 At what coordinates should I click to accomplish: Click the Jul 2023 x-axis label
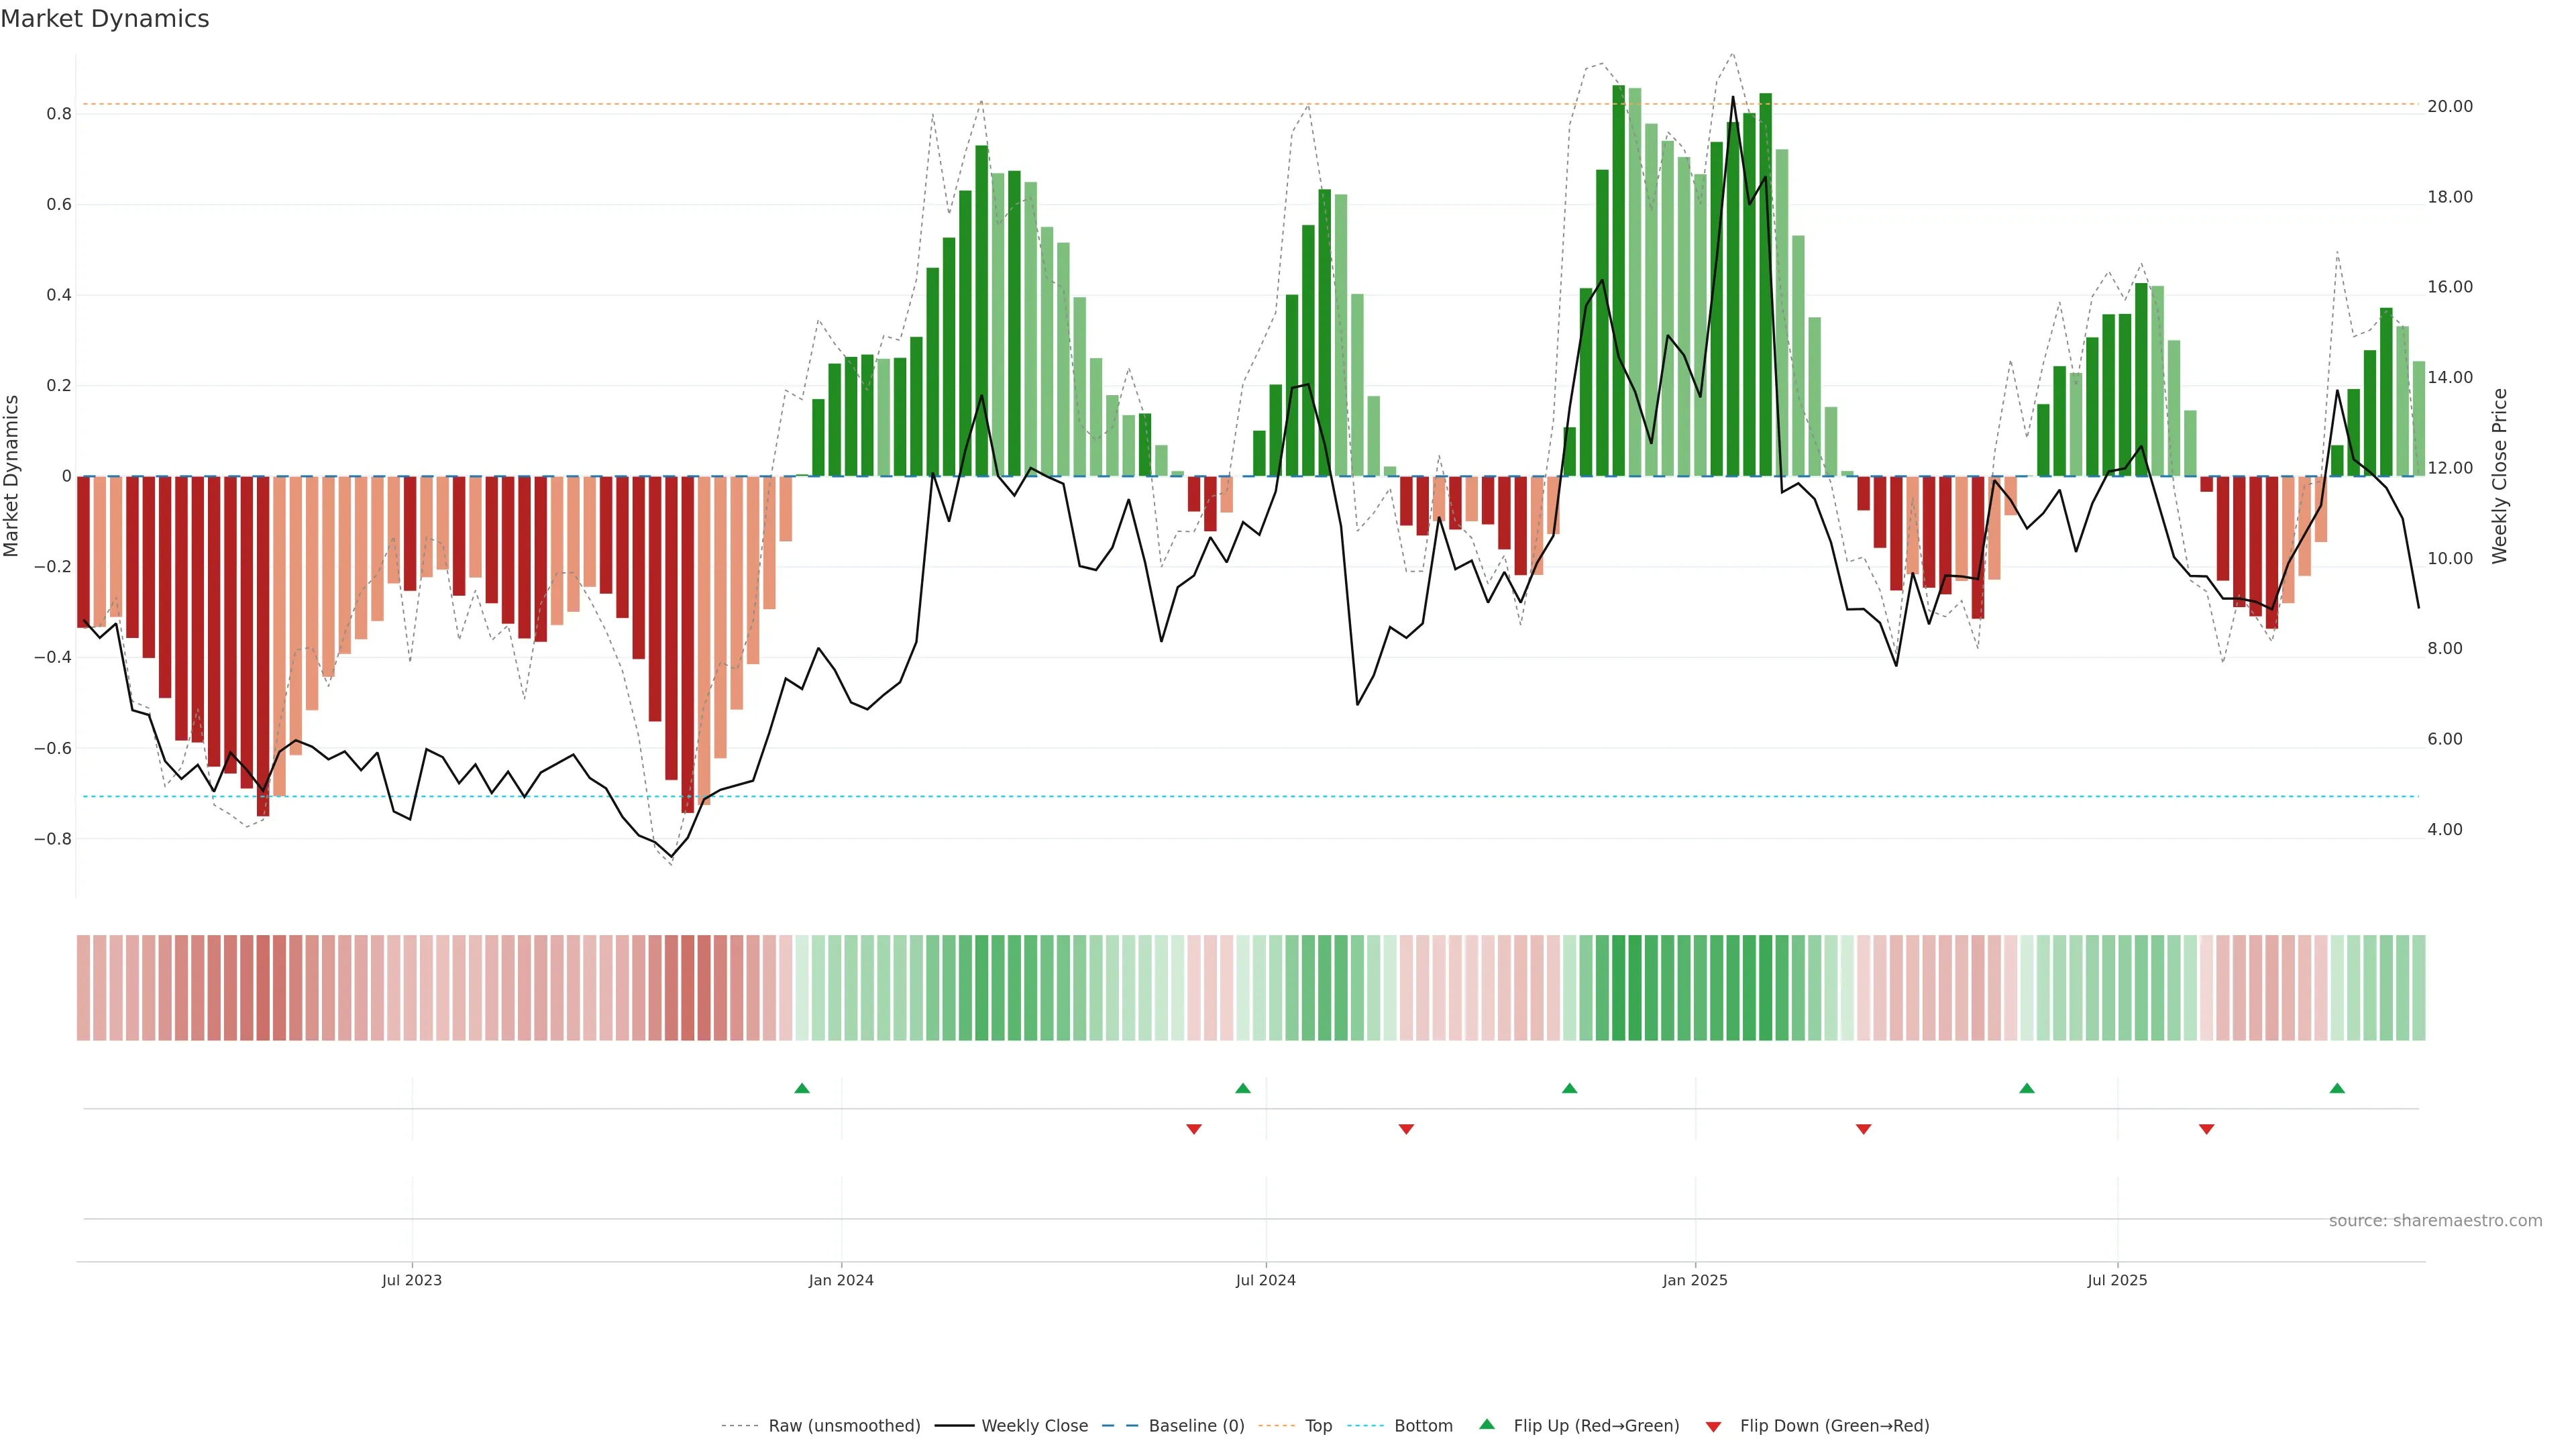[411, 1280]
